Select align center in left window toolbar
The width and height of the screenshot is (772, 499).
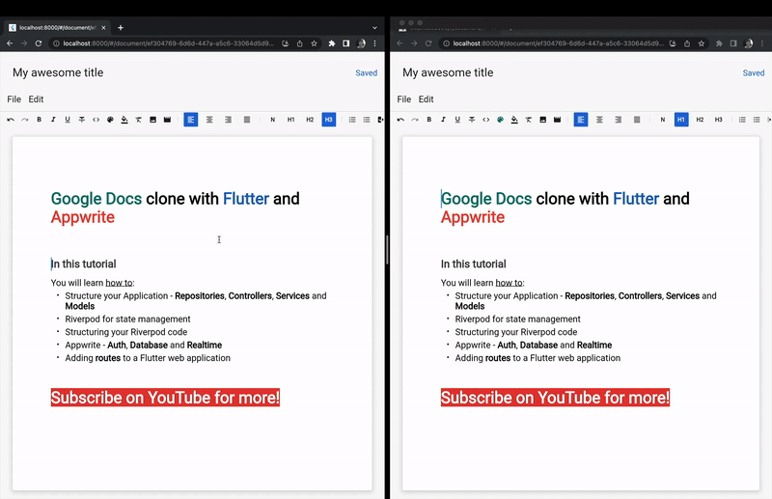click(x=209, y=120)
